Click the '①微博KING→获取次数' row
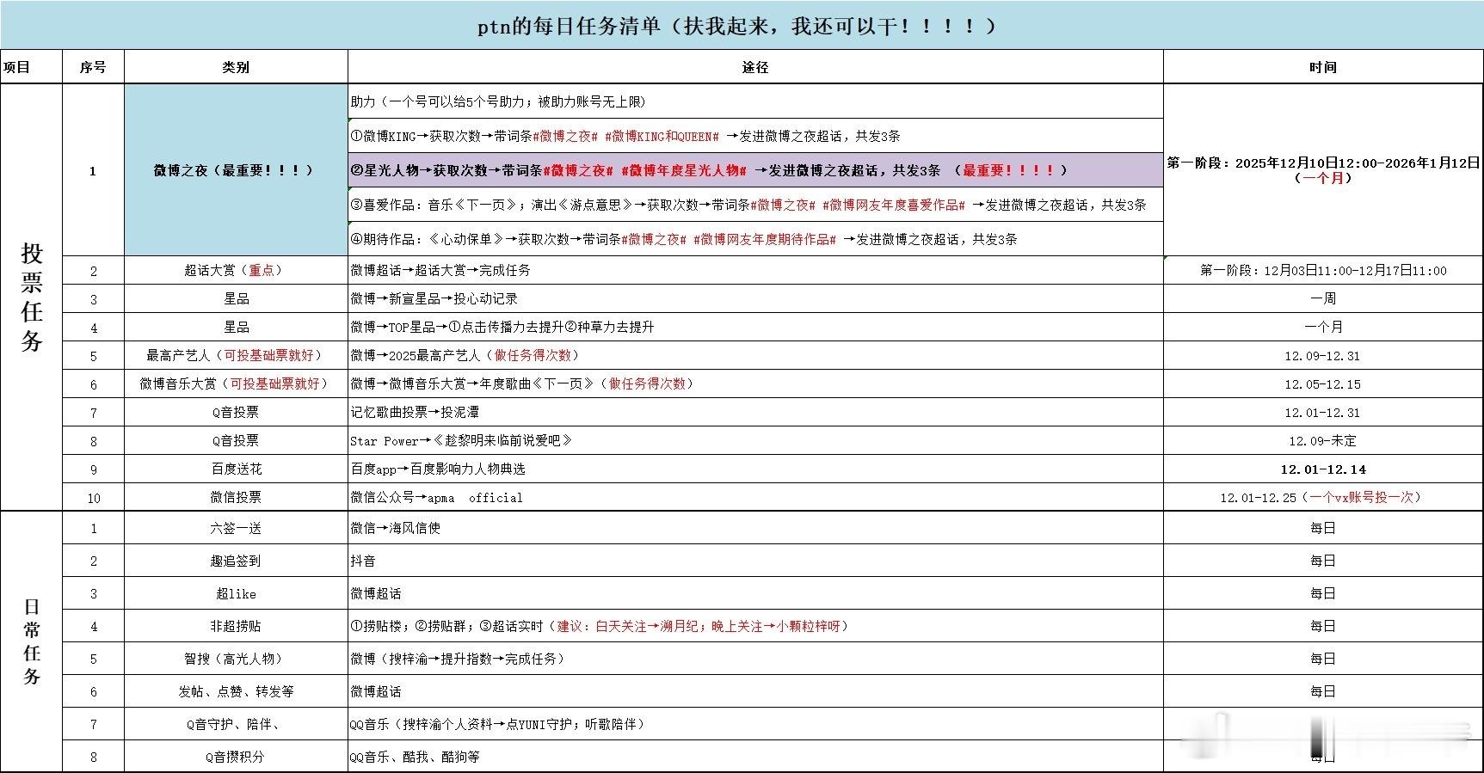 coord(755,136)
